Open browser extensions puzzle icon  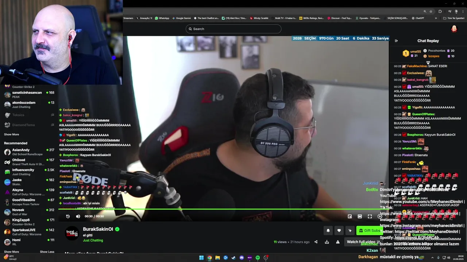(440, 11)
